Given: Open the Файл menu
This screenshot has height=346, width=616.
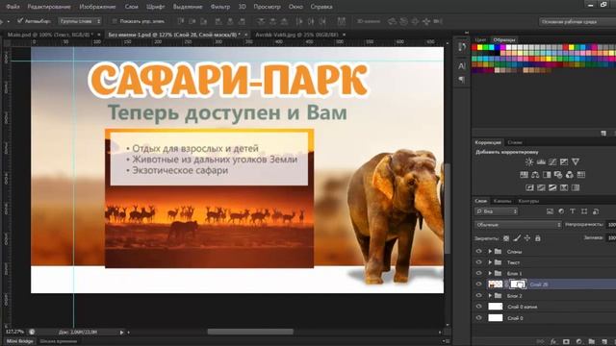Looking at the screenshot, I should [x=13, y=7].
